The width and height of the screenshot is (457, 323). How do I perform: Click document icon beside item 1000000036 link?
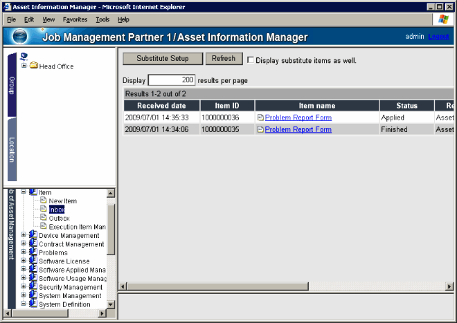tap(260, 118)
